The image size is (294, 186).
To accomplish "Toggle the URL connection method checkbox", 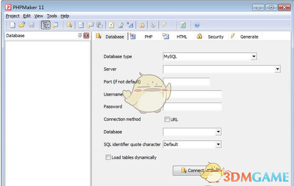I will click(167, 120).
